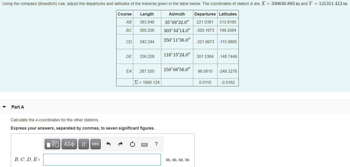Image resolution: width=350 pixels, height=167 pixels.
Task: Select the EA course length 267.550
Action: click(x=147, y=71)
